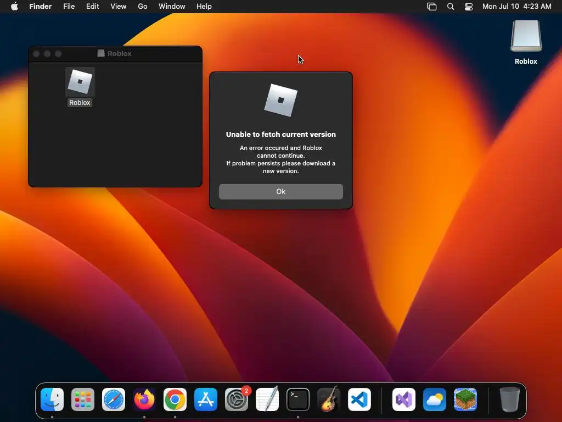The width and height of the screenshot is (562, 422).
Task: Click the Ok button in the error dialog
Action: point(280,192)
